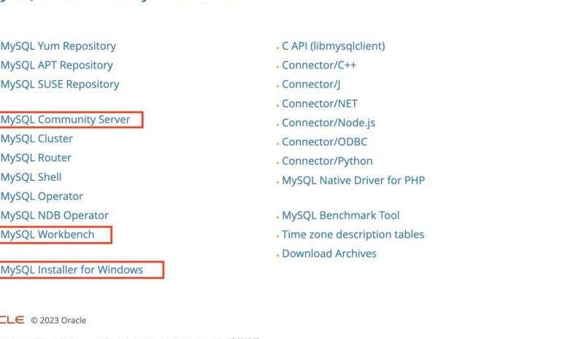Viewport: 584px width, 339px height.
Task: Open MySQL SUSE Repository link
Action: point(60,84)
